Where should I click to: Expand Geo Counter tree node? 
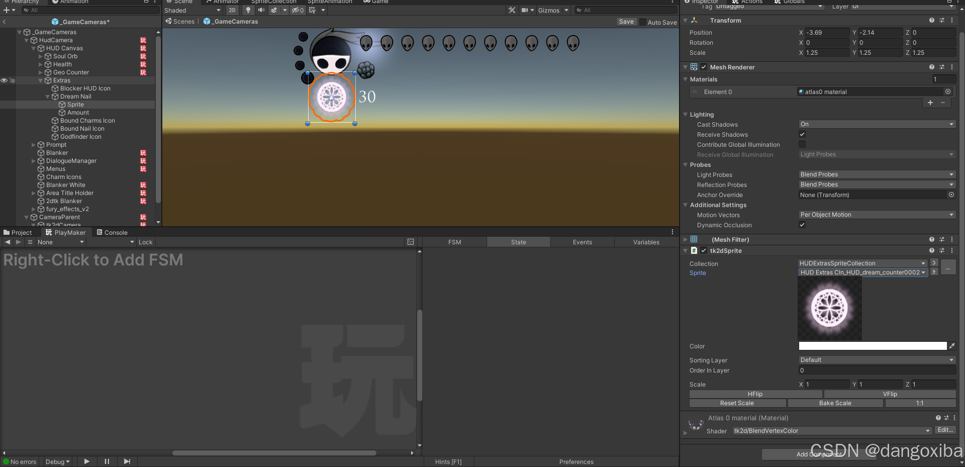tap(41, 72)
